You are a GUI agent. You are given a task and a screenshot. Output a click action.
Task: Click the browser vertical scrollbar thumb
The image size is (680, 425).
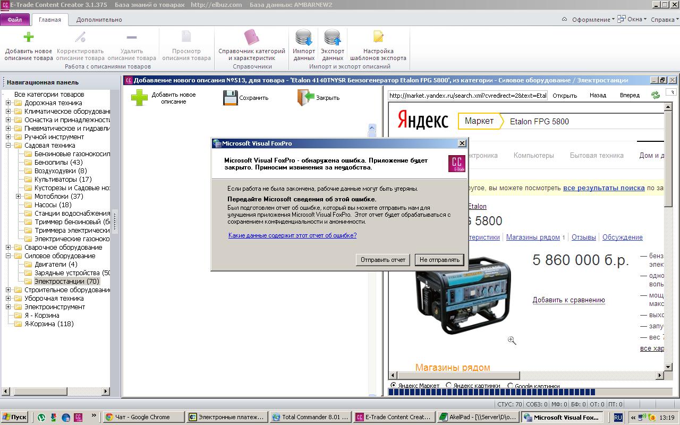669,159
